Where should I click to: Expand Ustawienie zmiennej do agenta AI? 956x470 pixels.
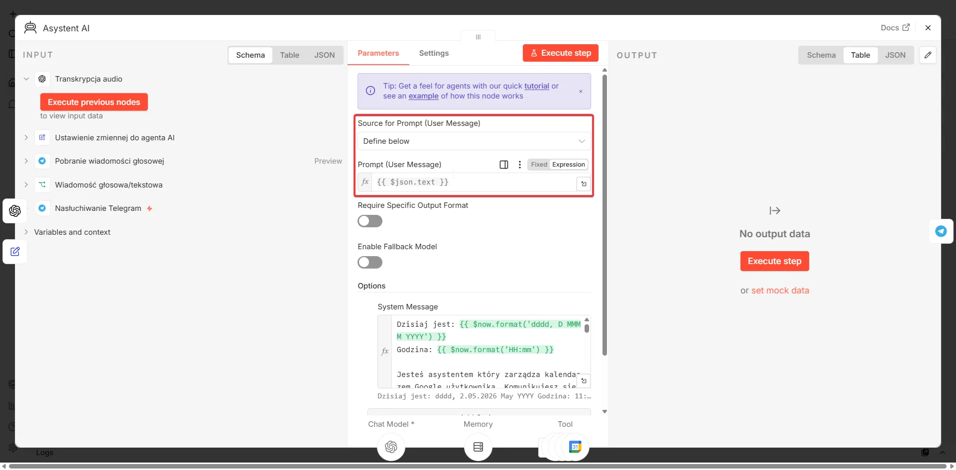[26, 138]
